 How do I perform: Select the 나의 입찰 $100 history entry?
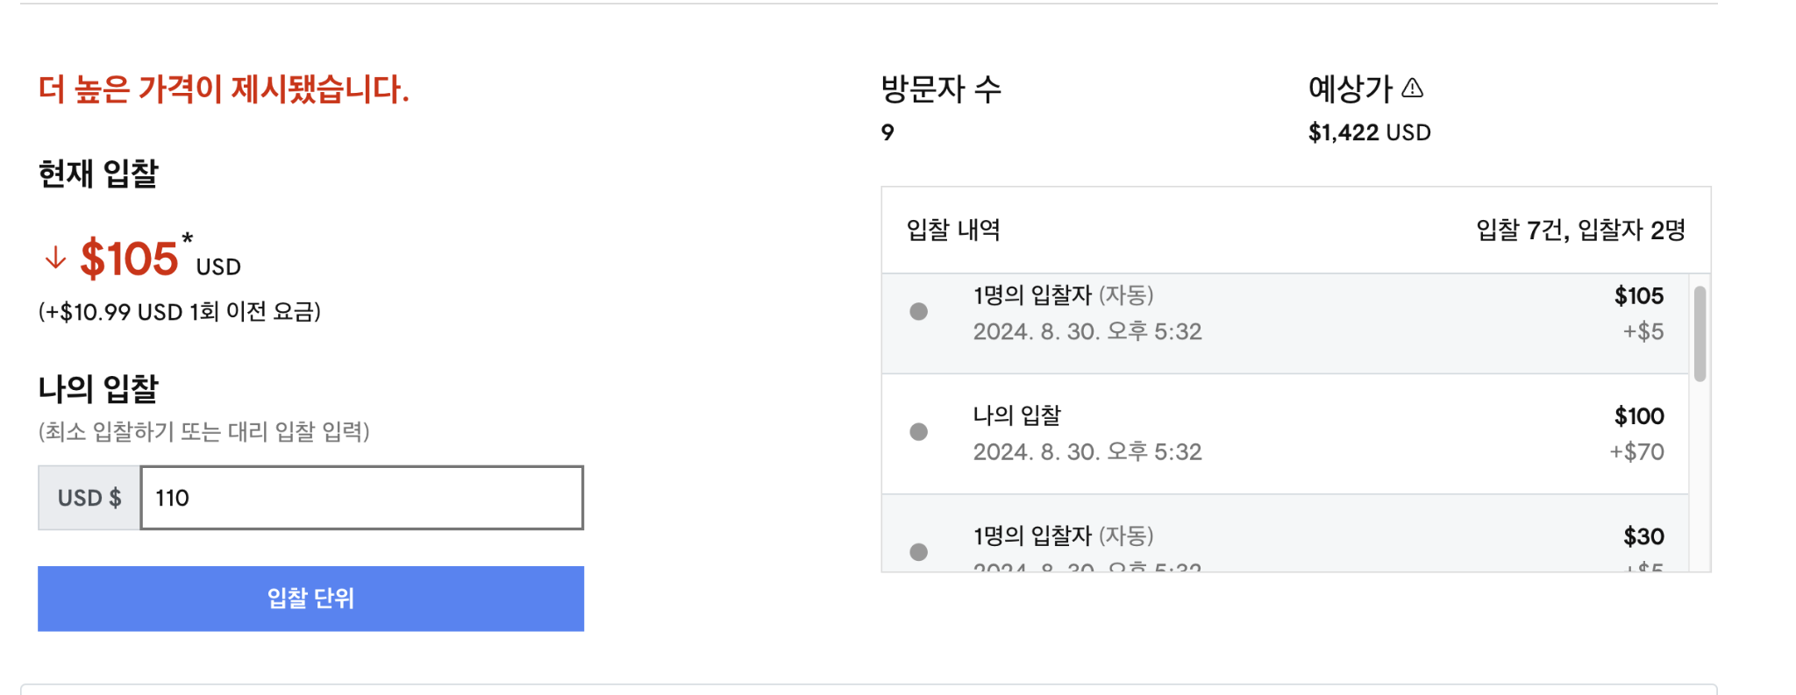(x=1285, y=434)
